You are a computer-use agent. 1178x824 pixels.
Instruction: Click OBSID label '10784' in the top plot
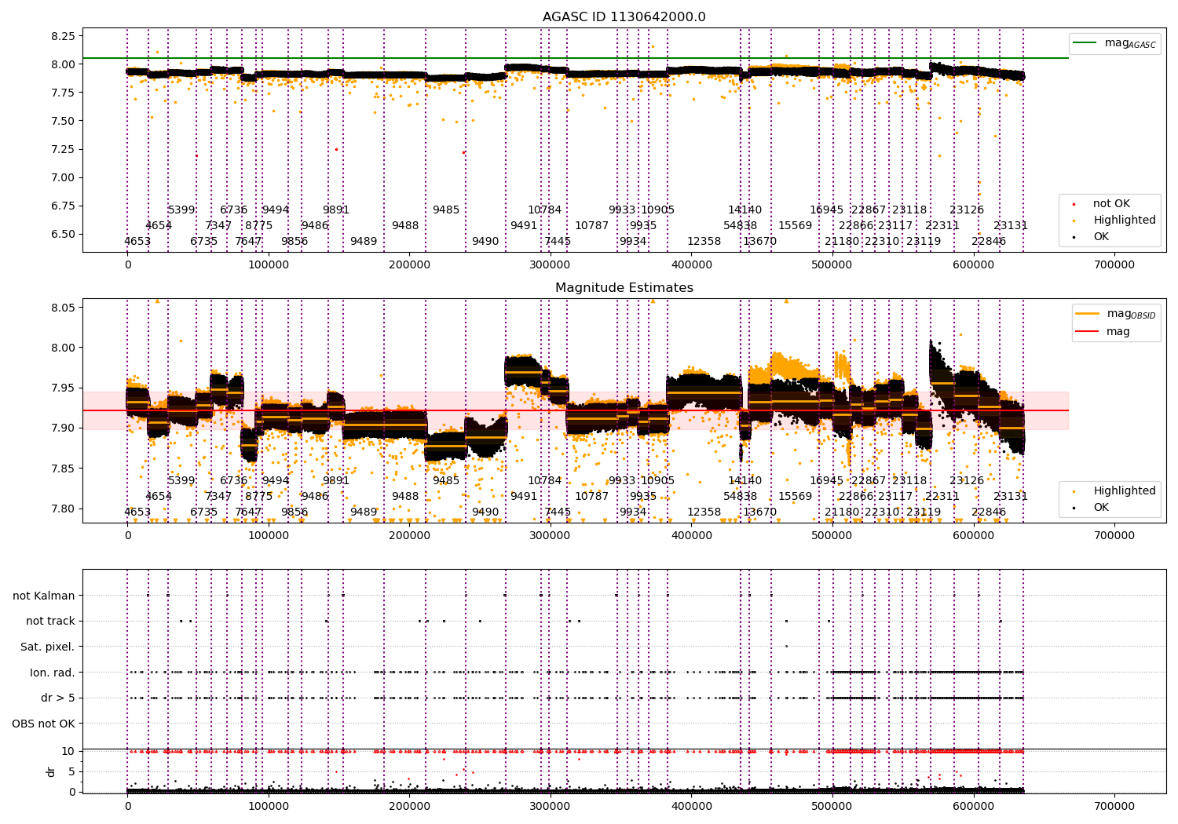click(x=545, y=210)
